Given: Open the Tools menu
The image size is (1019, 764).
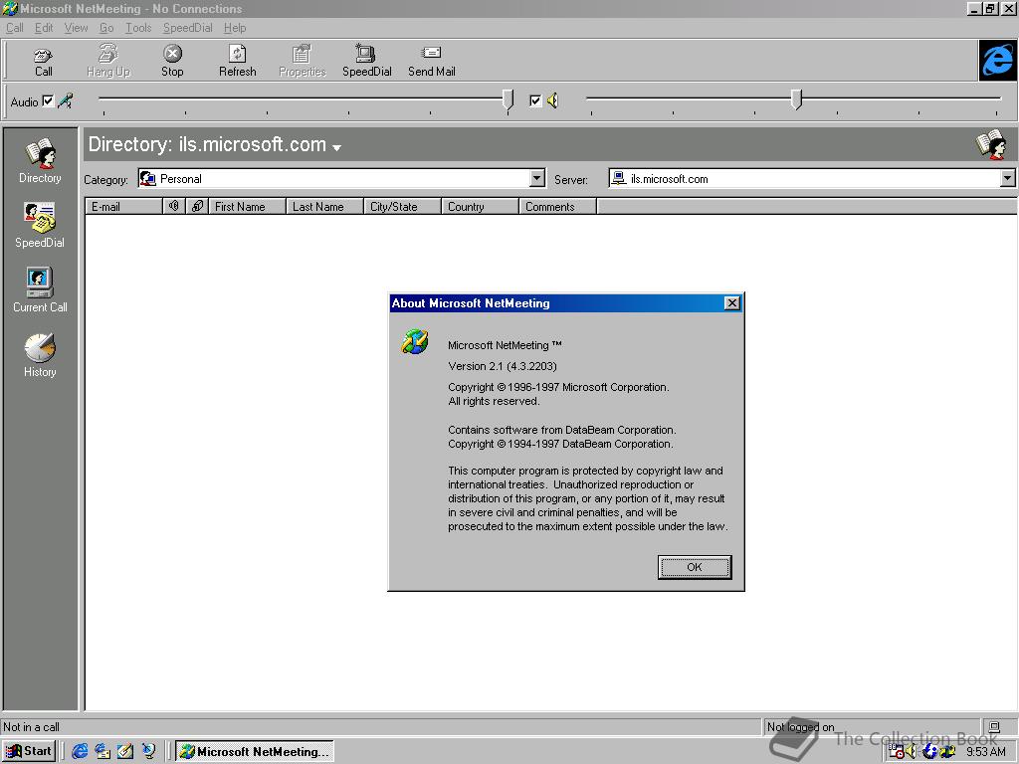Looking at the screenshot, I should coord(137,28).
